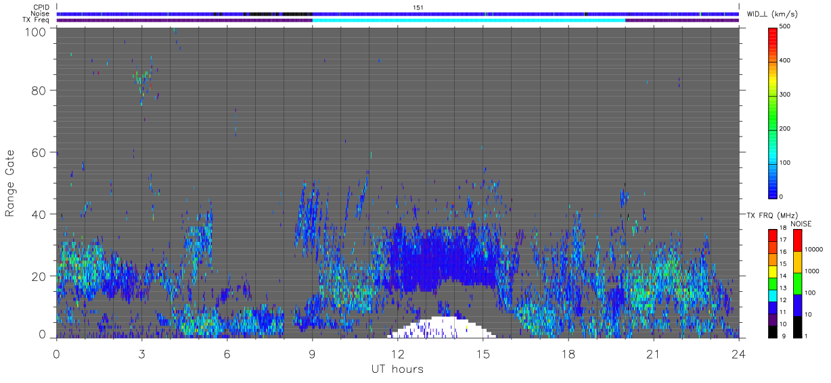Pick the red top swatch of TX FRQ scale
Screen dimensions: 831x383
click(773, 236)
